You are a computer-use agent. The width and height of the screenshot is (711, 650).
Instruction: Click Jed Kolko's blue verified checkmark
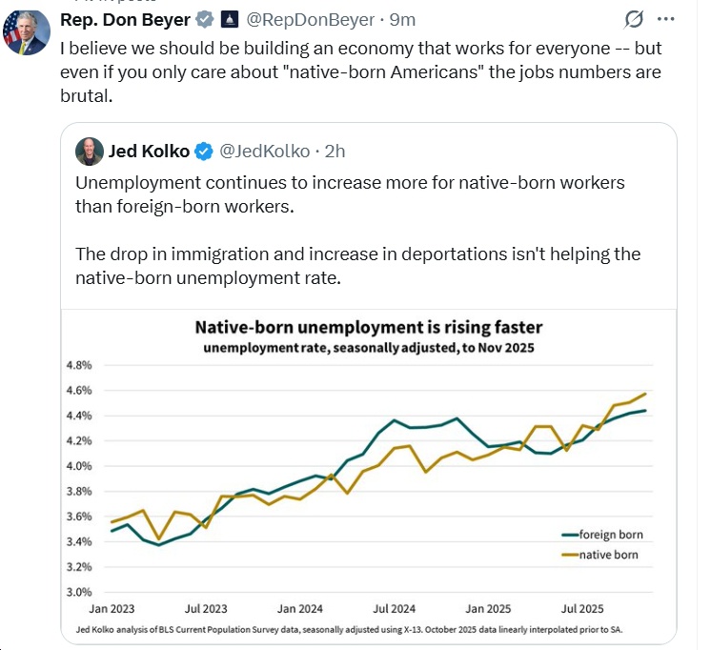204,151
